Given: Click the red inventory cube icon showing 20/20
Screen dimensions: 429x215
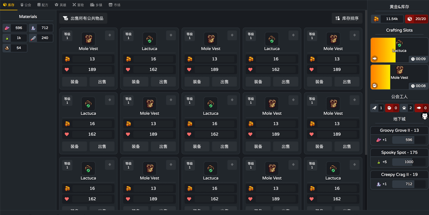Looking at the screenshot, I should click(x=410, y=19).
